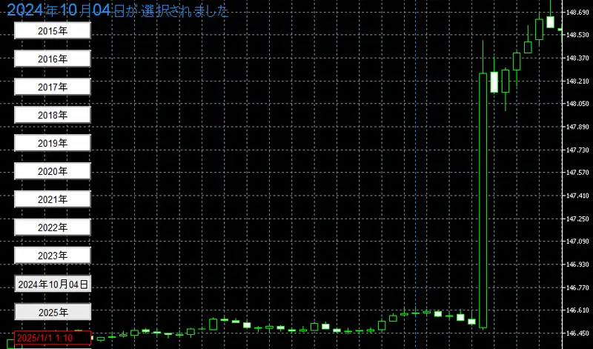This screenshot has width=593, height=349.
Task: Click the 147.410 price axis value
Action: tap(577, 196)
